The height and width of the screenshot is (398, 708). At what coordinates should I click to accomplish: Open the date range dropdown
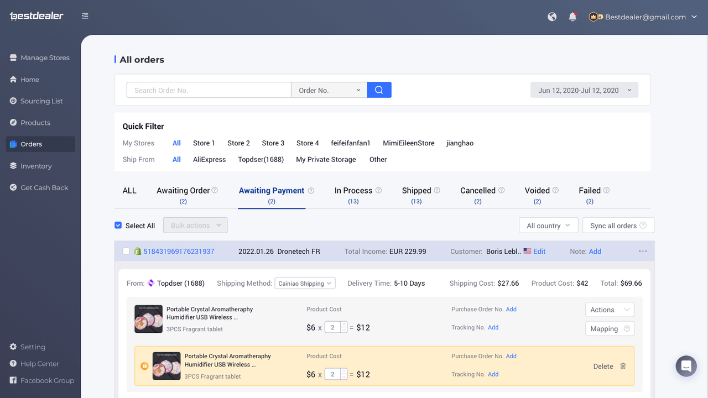click(x=584, y=90)
